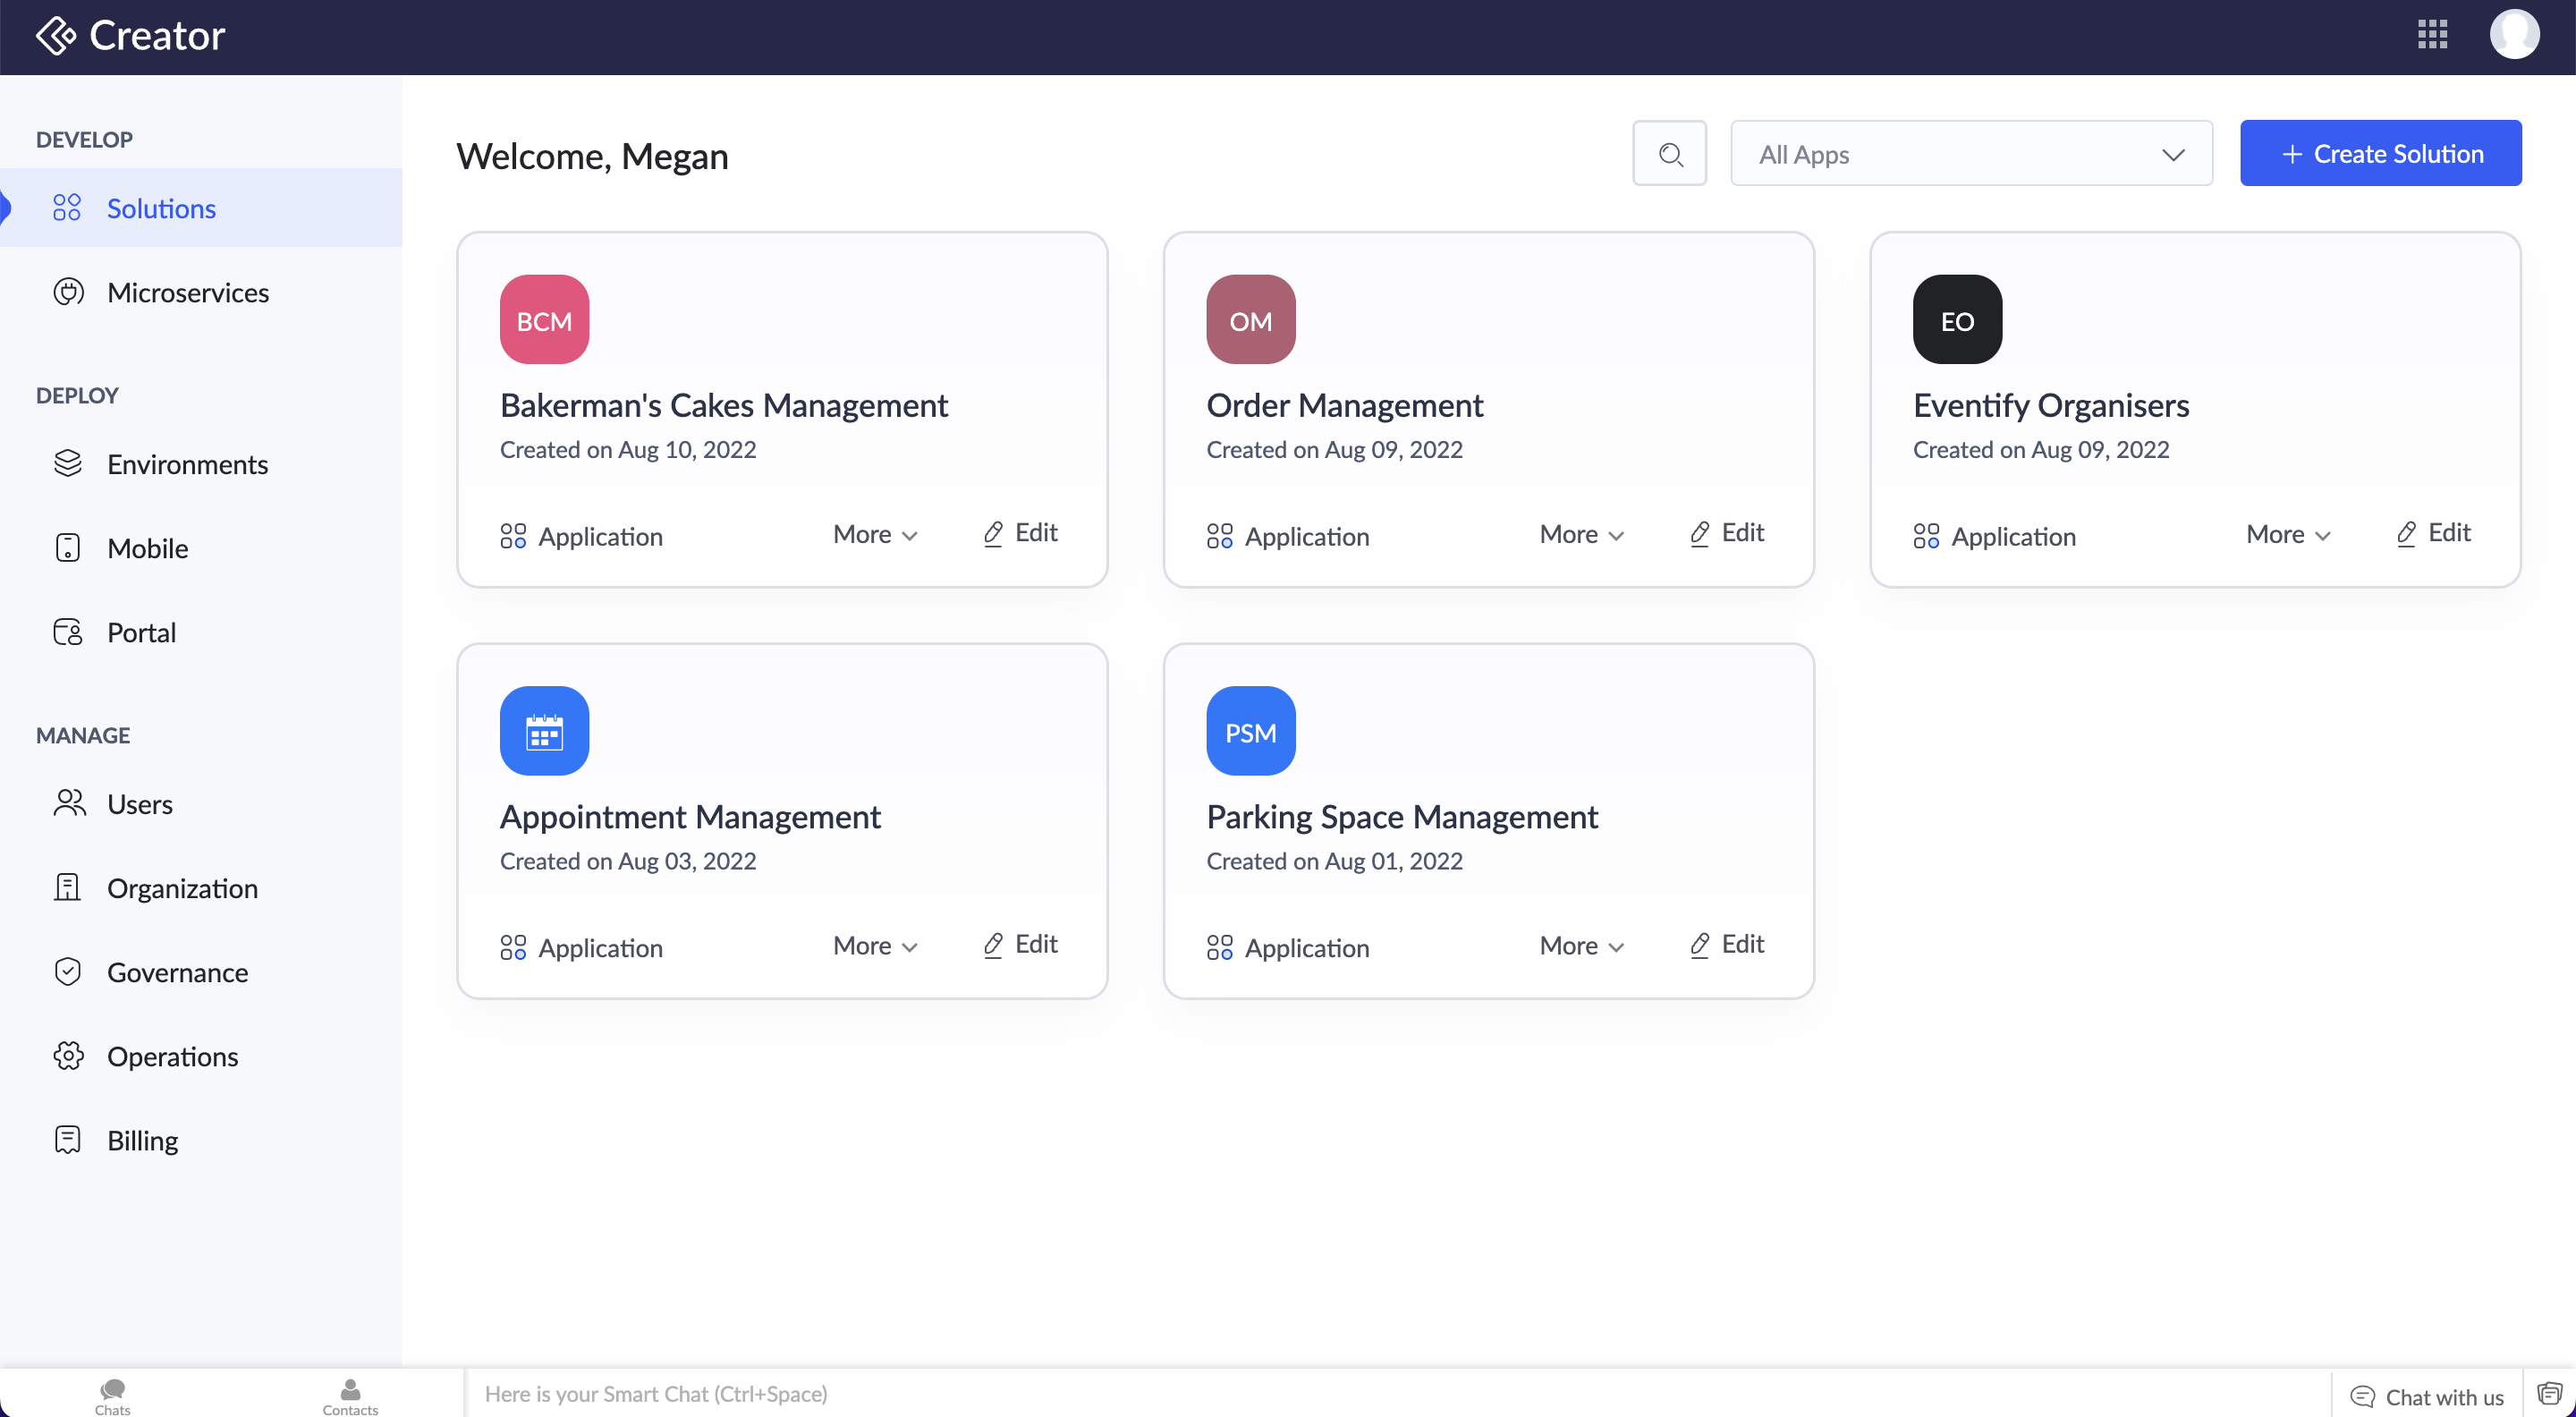Click the Creator logo icon

pos(56,36)
